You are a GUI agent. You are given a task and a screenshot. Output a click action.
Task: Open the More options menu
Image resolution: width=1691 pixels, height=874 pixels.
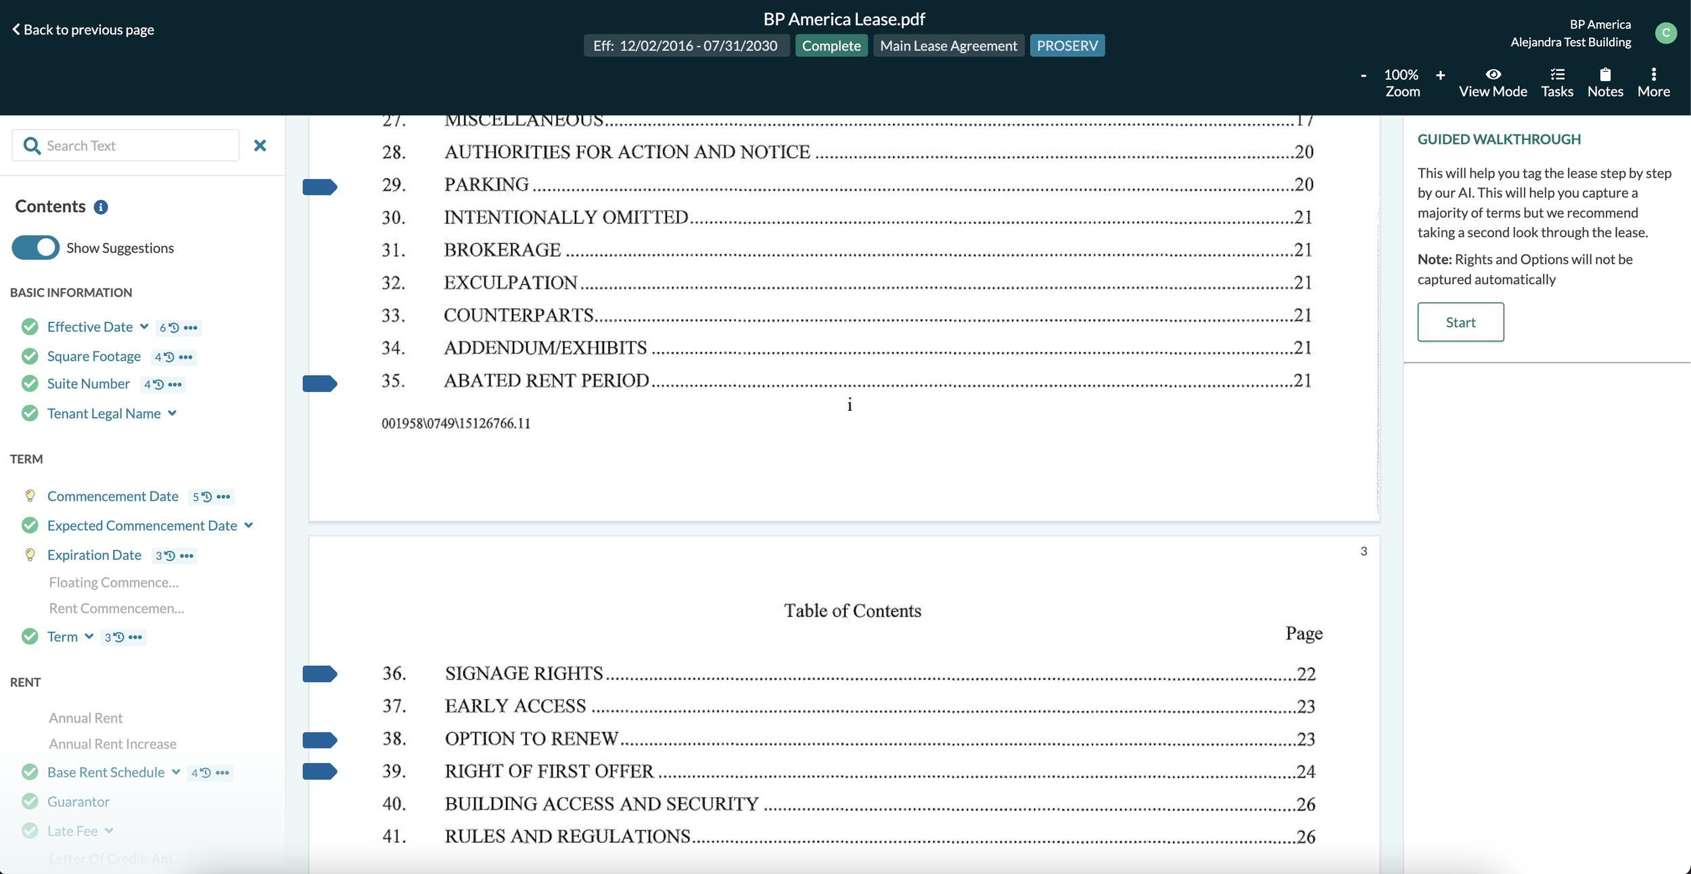coord(1653,74)
